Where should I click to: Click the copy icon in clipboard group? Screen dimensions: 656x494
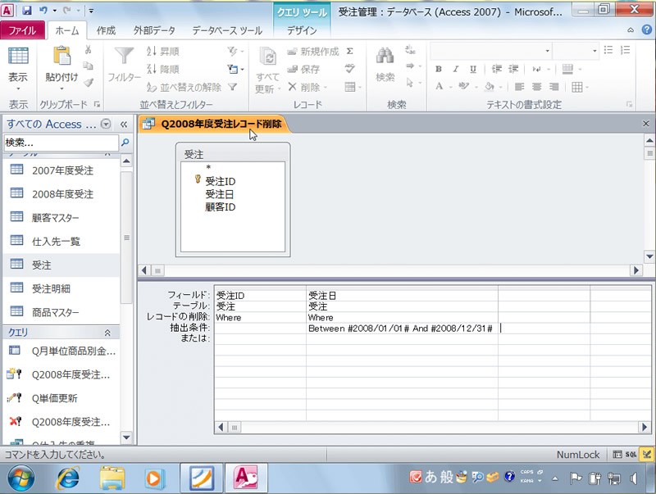click(89, 66)
